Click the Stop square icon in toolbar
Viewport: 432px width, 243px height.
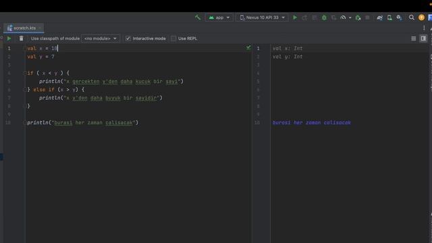click(367, 18)
